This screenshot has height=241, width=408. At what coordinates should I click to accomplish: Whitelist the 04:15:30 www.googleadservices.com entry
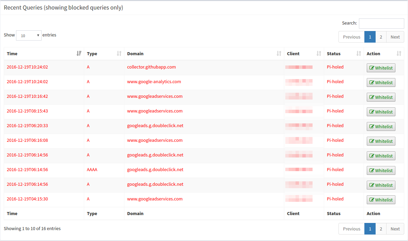pos(381,199)
